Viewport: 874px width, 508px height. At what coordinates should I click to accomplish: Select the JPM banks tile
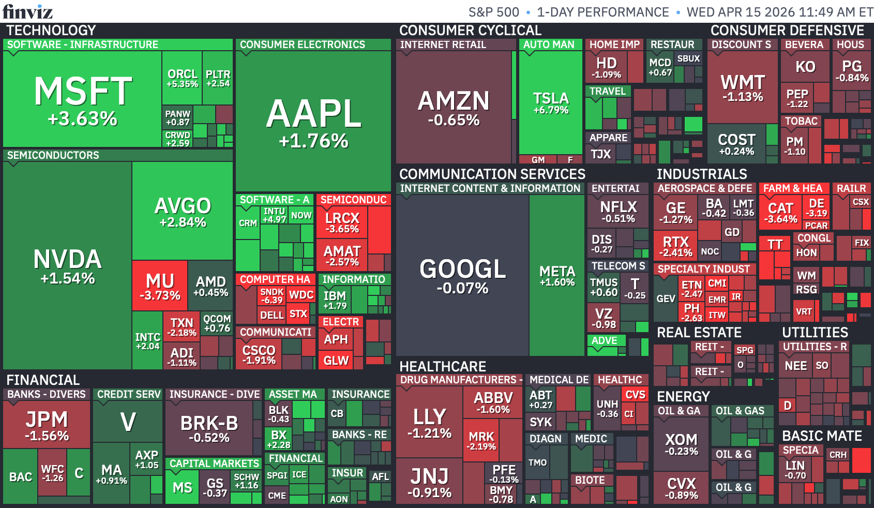[47, 425]
